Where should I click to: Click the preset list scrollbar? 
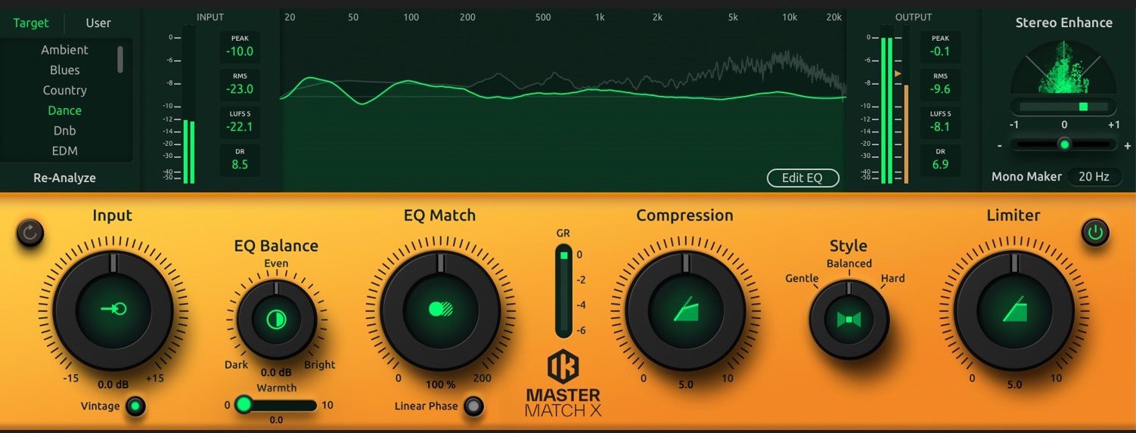(119, 59)
